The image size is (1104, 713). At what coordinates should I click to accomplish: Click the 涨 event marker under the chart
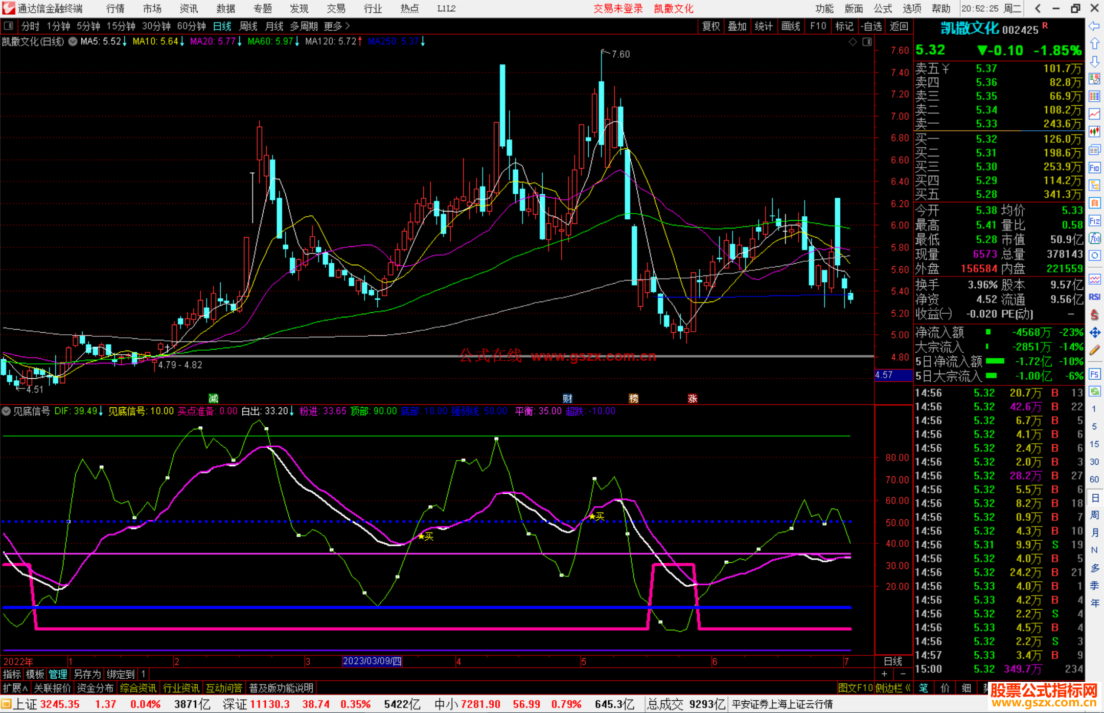click(692, 399)
